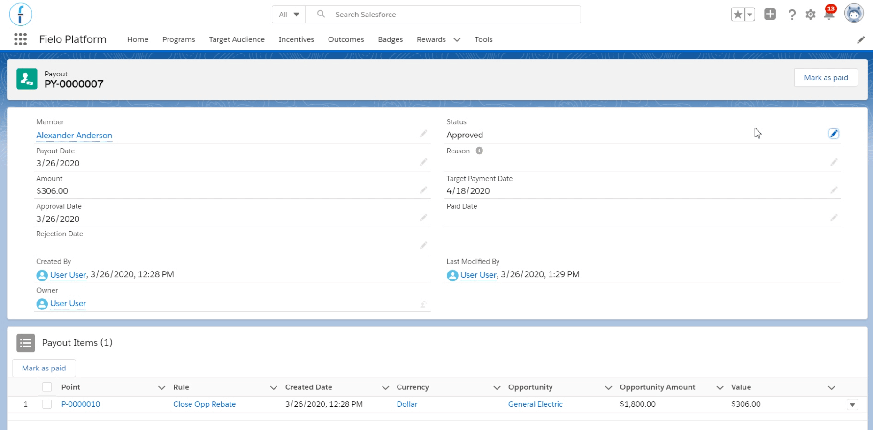Click the $306.00 Value cell
The height and width of the screenshot is (430, 873).
click(746, 404)
